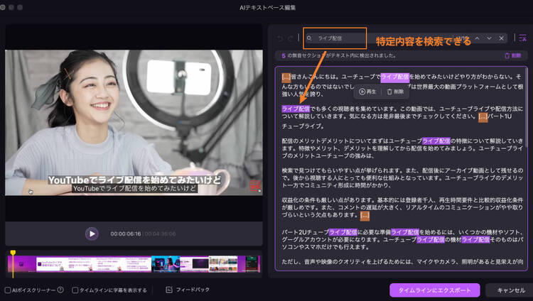Click 削除 in the text popup
Image resolution: width=533 pixels, height=301 pixels.
tap(395, 92)
